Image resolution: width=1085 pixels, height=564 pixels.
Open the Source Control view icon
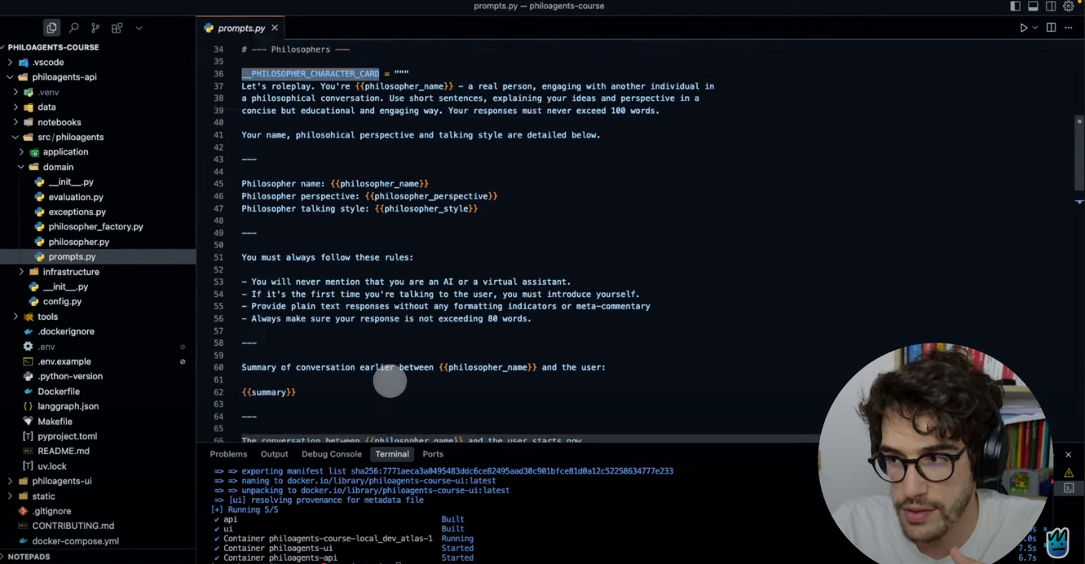pos(95,28)
